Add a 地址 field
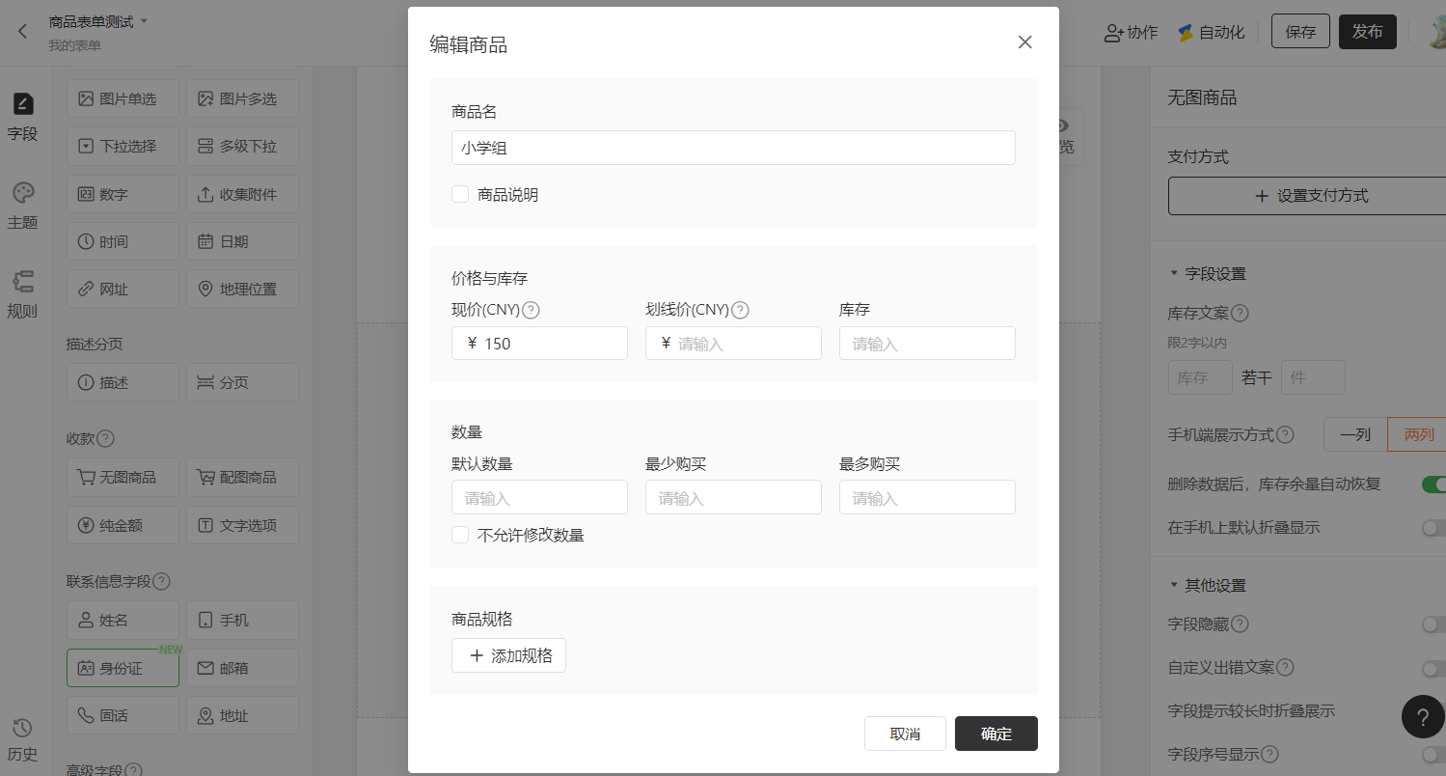The width and height of the screenshot is (1446, 776). (242, 715)
